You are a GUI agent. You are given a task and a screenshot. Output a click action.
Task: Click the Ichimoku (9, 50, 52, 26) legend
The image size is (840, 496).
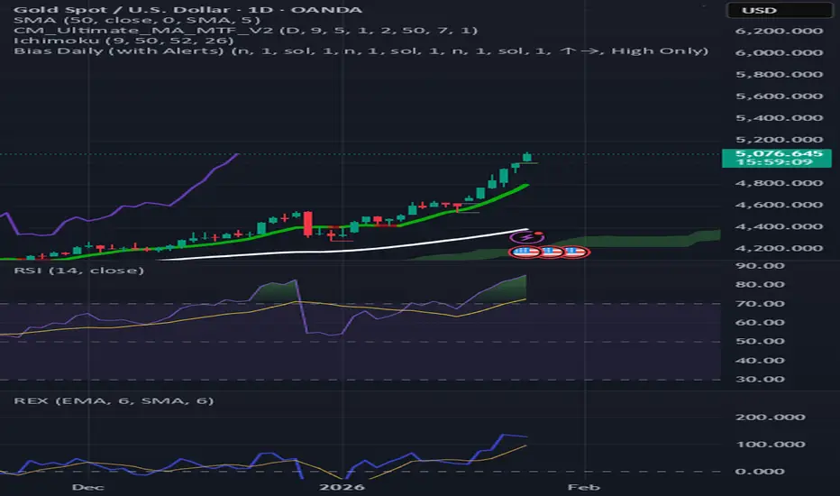123,41
